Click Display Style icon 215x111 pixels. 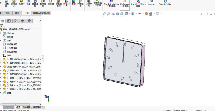click(133, 14)
